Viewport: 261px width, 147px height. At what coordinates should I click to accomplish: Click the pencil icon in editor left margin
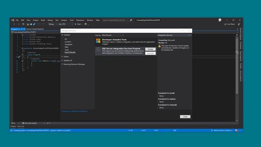coord(19,57)
